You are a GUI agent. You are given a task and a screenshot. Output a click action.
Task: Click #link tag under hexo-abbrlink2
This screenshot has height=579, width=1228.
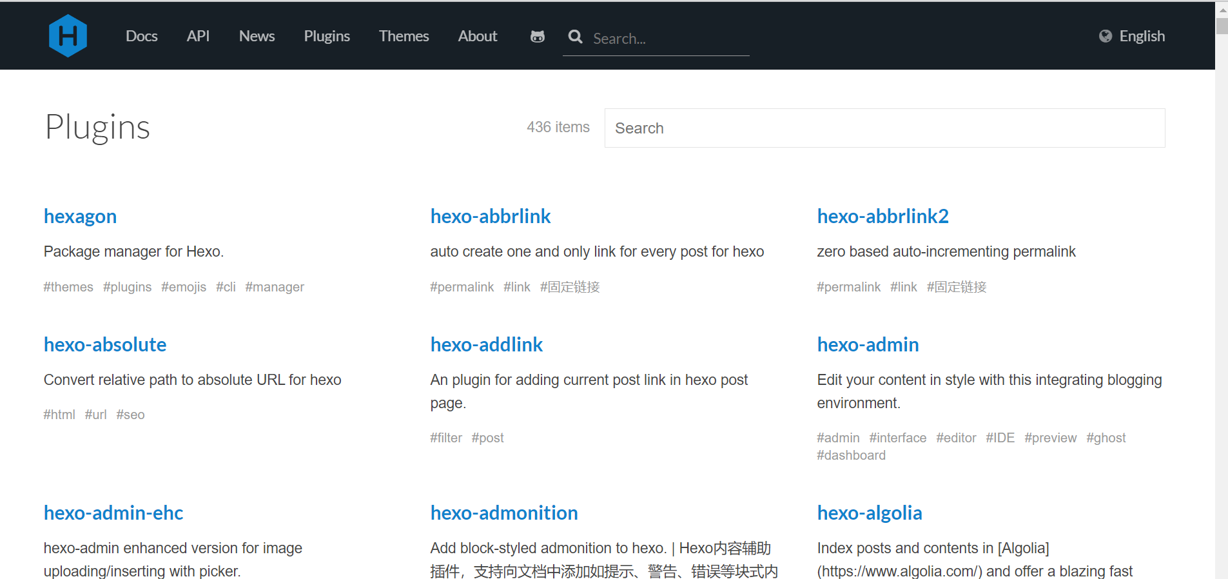[x=904, y=287]
